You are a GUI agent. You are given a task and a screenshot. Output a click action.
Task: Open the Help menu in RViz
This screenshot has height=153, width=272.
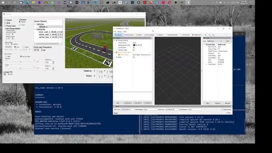click(125, 31)
